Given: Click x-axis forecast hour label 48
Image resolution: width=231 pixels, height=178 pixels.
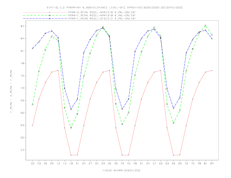Looking at the screenshot, I should (x=135, y=163).
